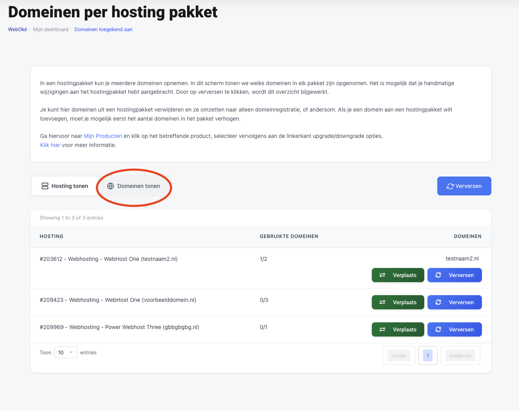The image size is (519, 411).
Task: Sort table by Gebruikte Domeinen column header
Action: pyautogui.click(x=289, y=236)
